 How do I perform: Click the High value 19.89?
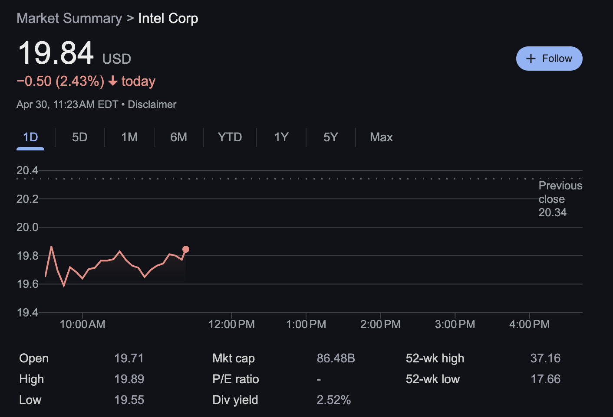coord(129,379)
